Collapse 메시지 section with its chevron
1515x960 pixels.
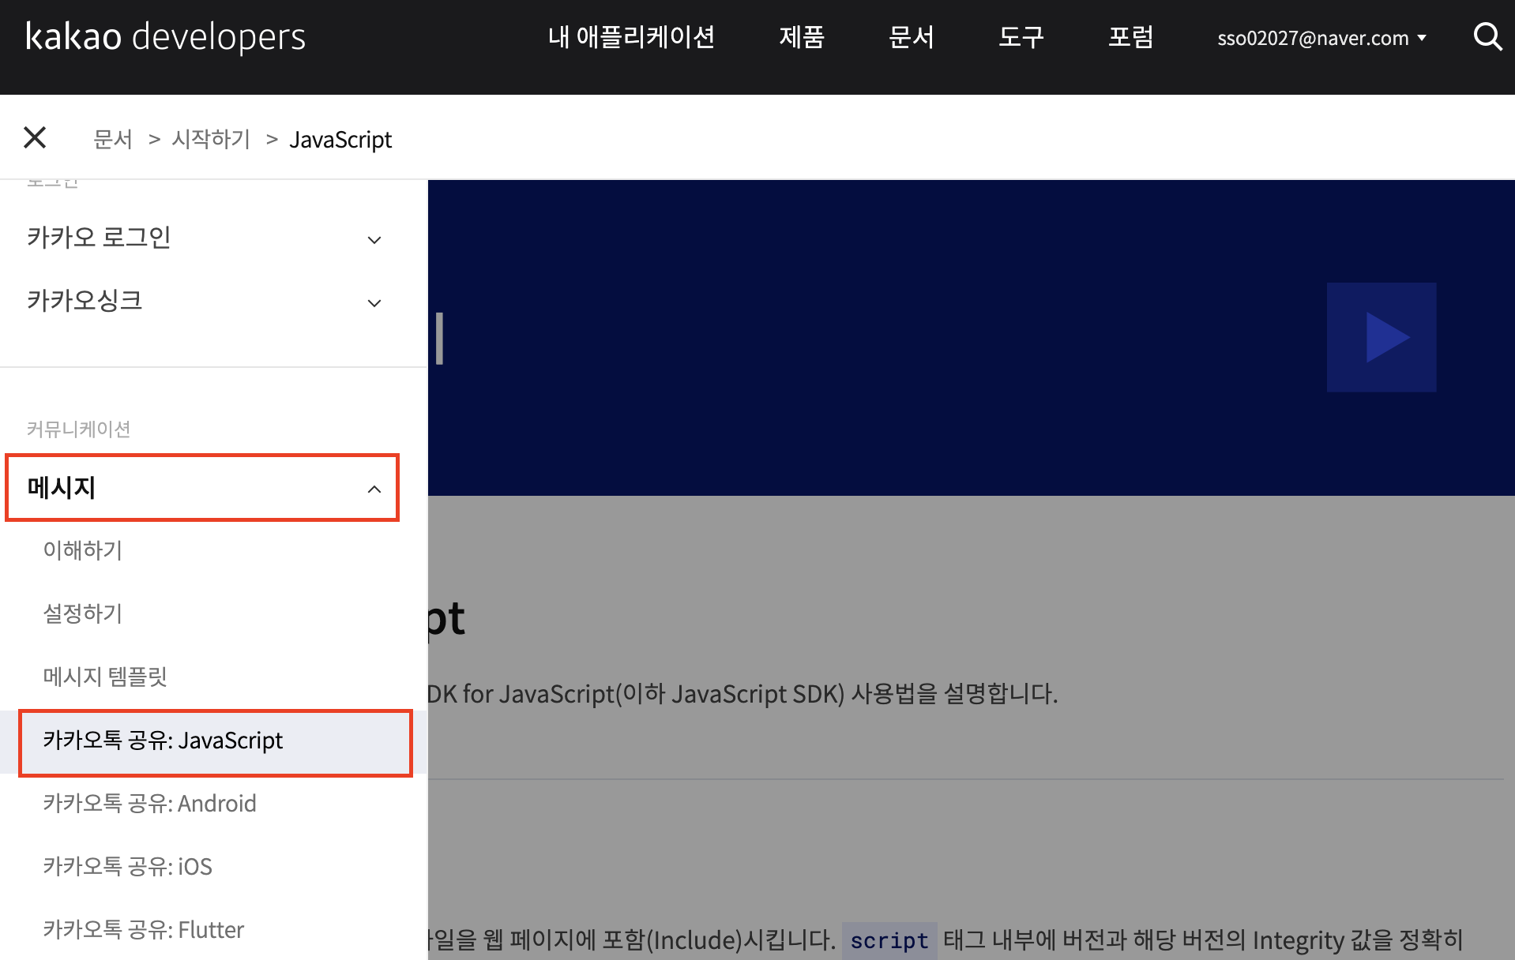[374, 489]
